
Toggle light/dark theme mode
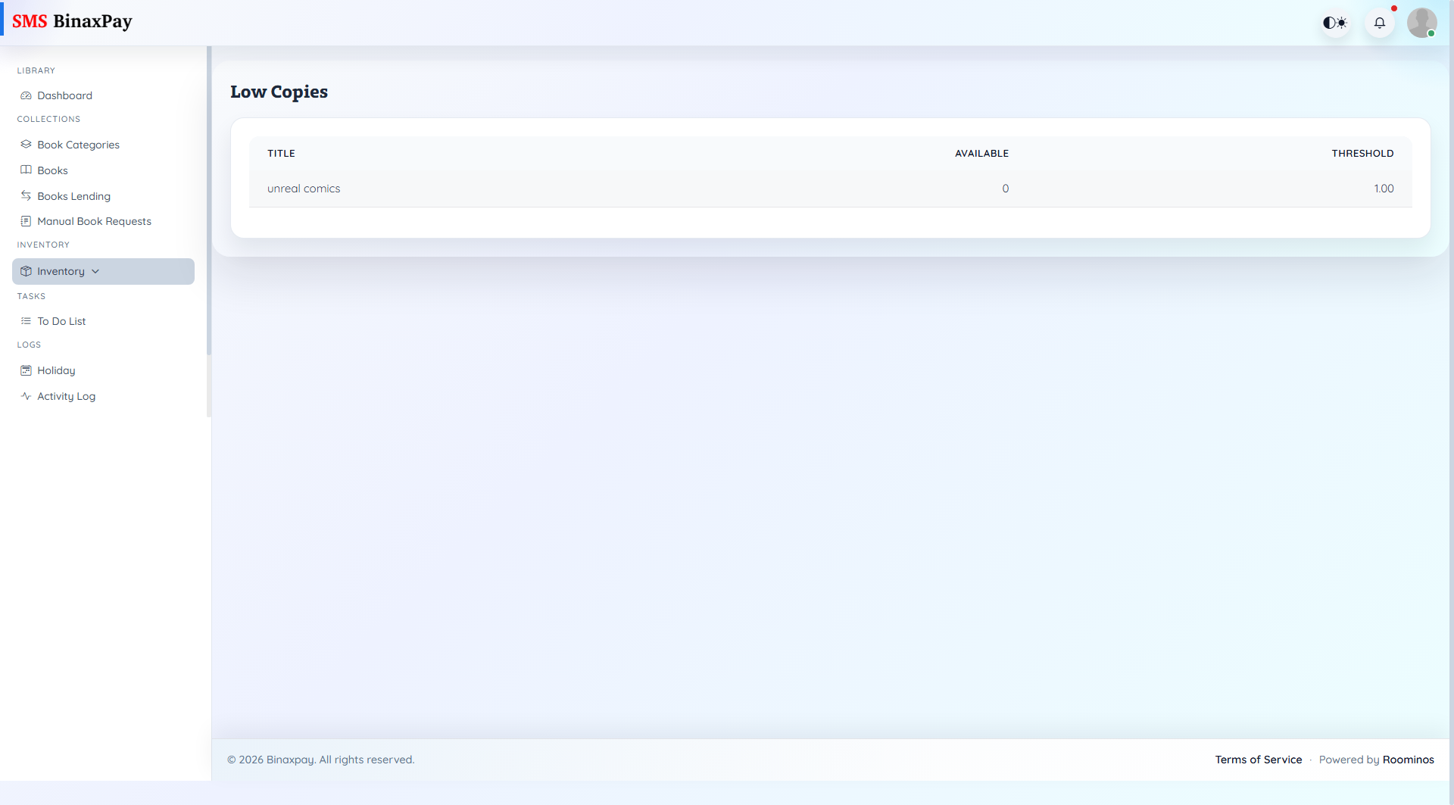point(1334,22)
